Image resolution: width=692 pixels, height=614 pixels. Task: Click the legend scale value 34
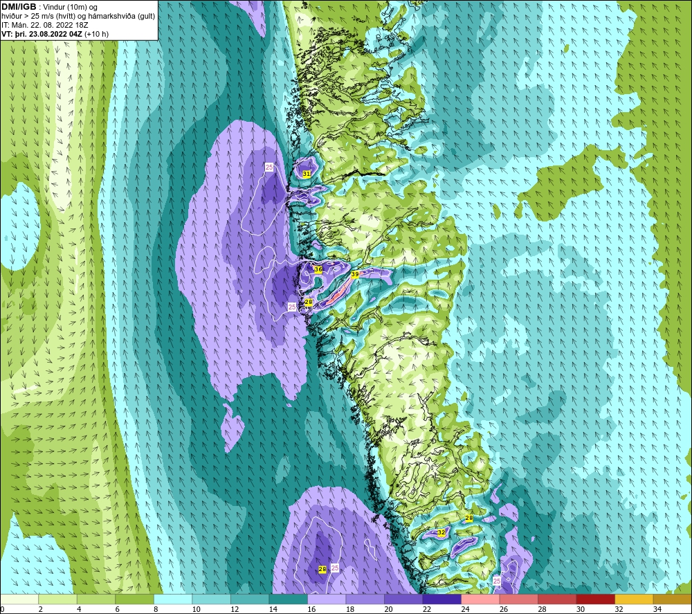[x=657, y=610]
